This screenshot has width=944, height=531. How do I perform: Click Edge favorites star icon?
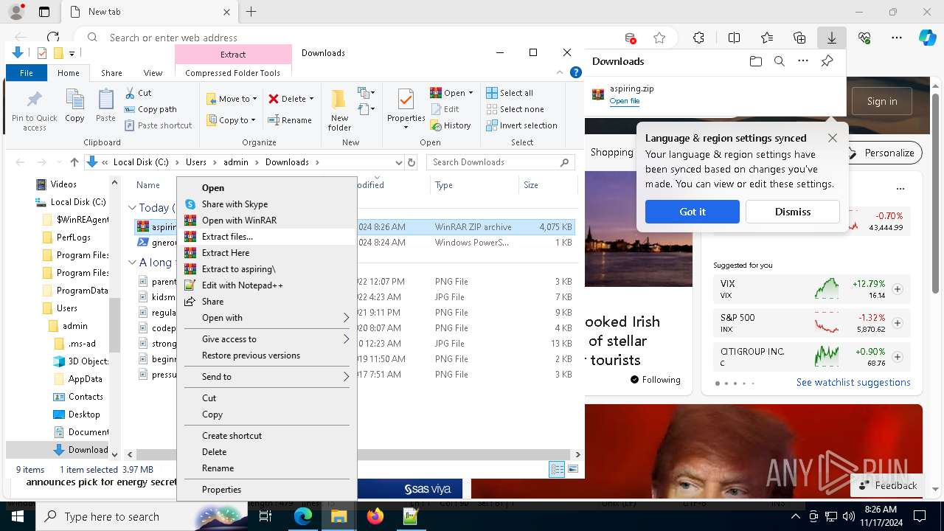(x=659, y=38)
